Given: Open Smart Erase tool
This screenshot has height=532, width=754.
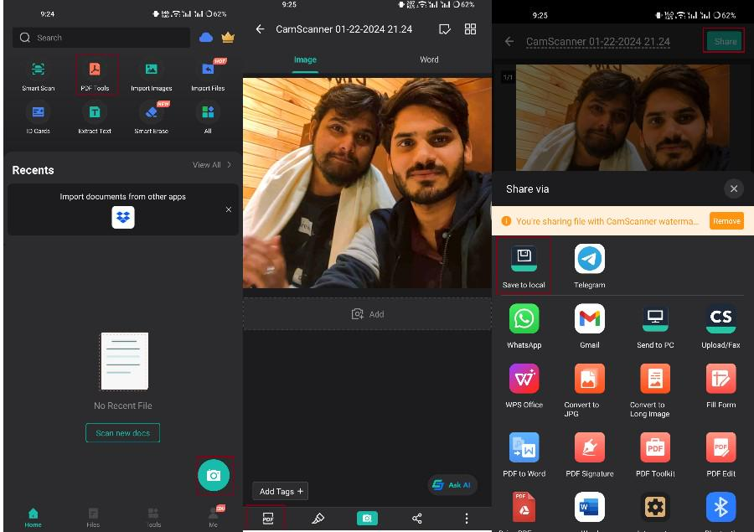Looking at the screenshot, I should [152, 118].
